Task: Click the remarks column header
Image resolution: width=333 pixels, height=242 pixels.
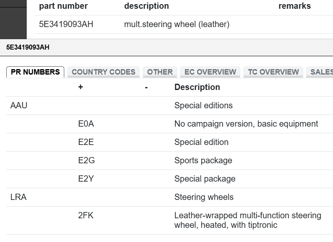Action: pos(294,6)
